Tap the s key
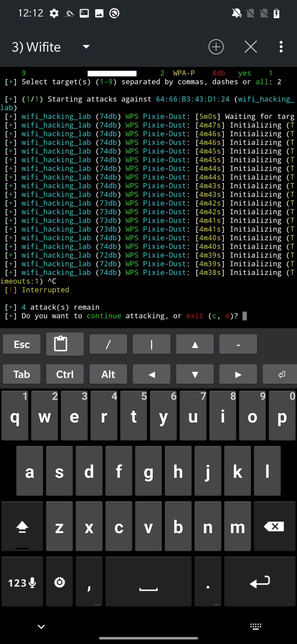The width and height of the screenshot is (297, 644). 59,471
